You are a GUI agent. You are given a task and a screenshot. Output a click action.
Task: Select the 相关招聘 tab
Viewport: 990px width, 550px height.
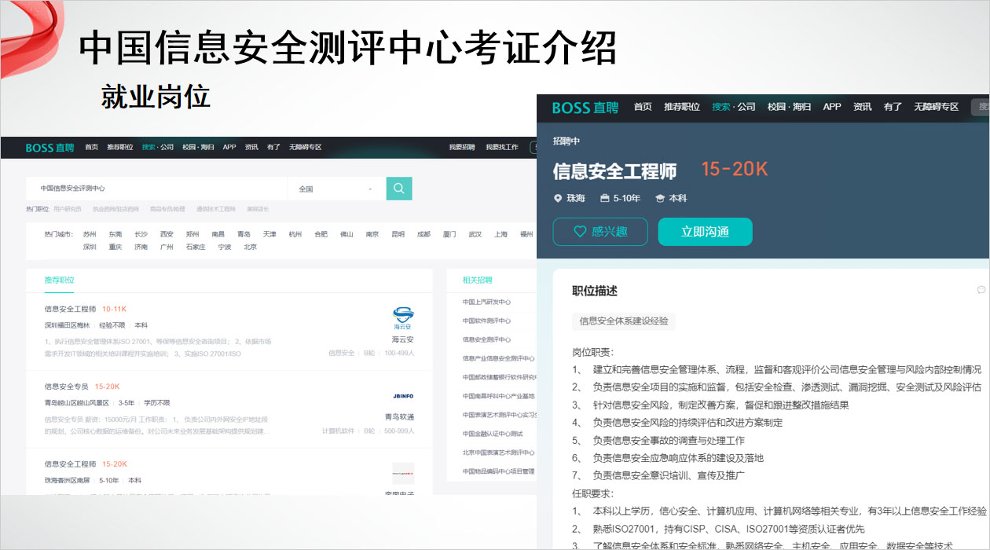click(478, 280)
